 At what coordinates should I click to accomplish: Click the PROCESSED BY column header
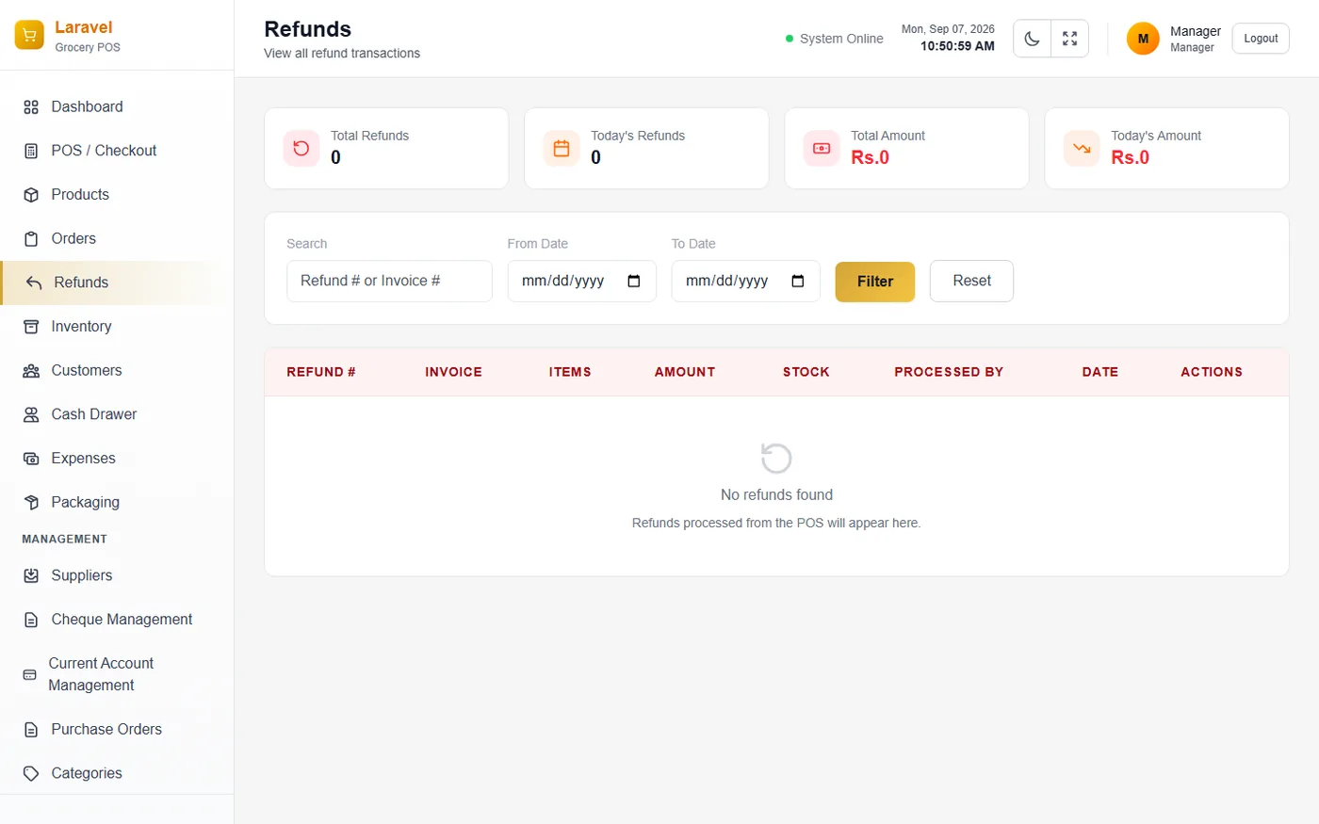coord(949,372)
